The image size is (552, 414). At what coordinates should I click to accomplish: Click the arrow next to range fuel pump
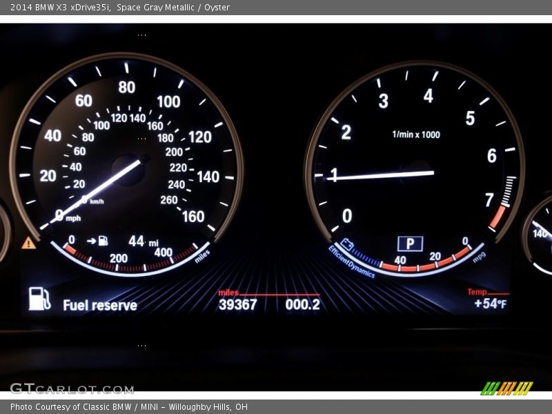pos(91,241)
